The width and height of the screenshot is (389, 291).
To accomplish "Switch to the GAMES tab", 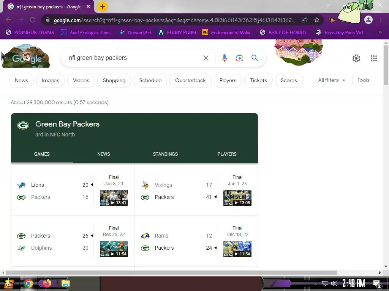I will (x=42, y=154).
